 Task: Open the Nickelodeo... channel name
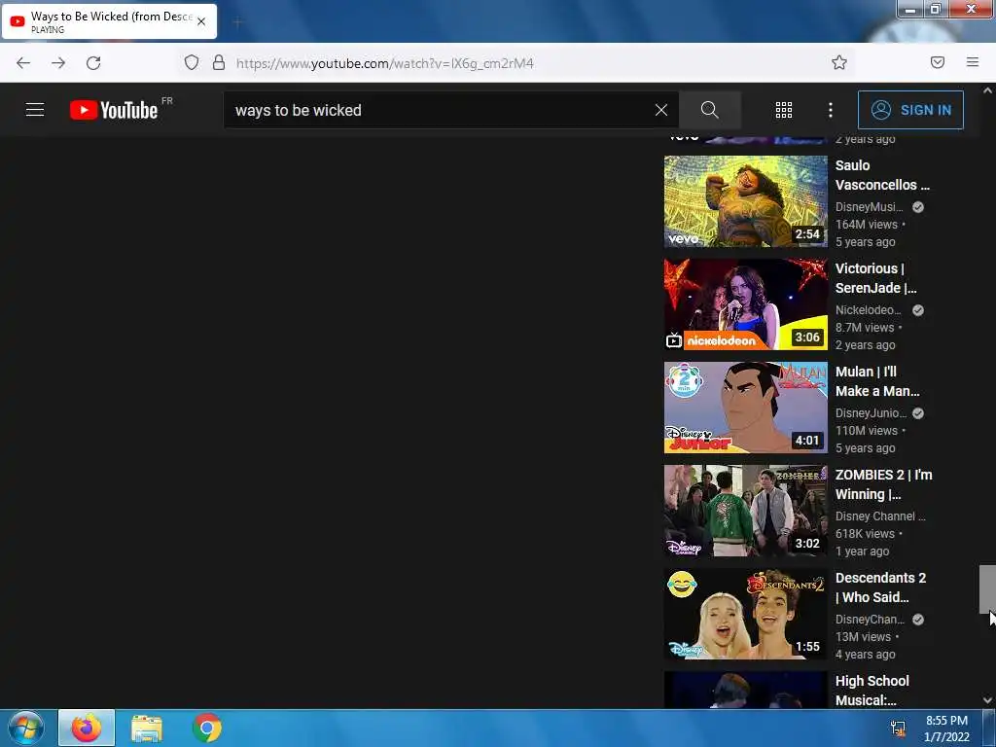click(x=869, y=310)
